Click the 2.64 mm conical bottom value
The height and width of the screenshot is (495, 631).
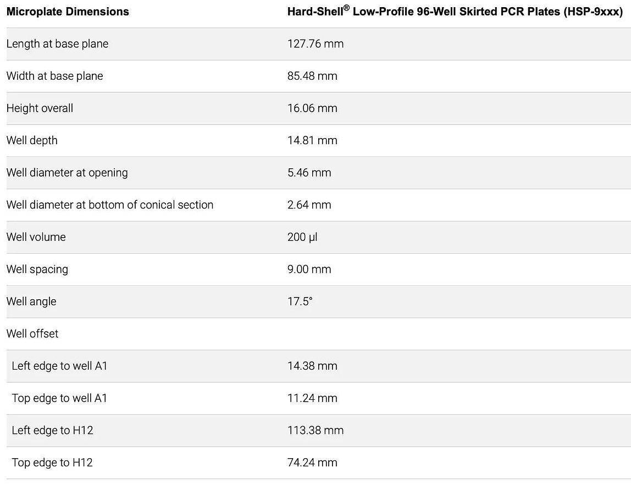[309, 205]
